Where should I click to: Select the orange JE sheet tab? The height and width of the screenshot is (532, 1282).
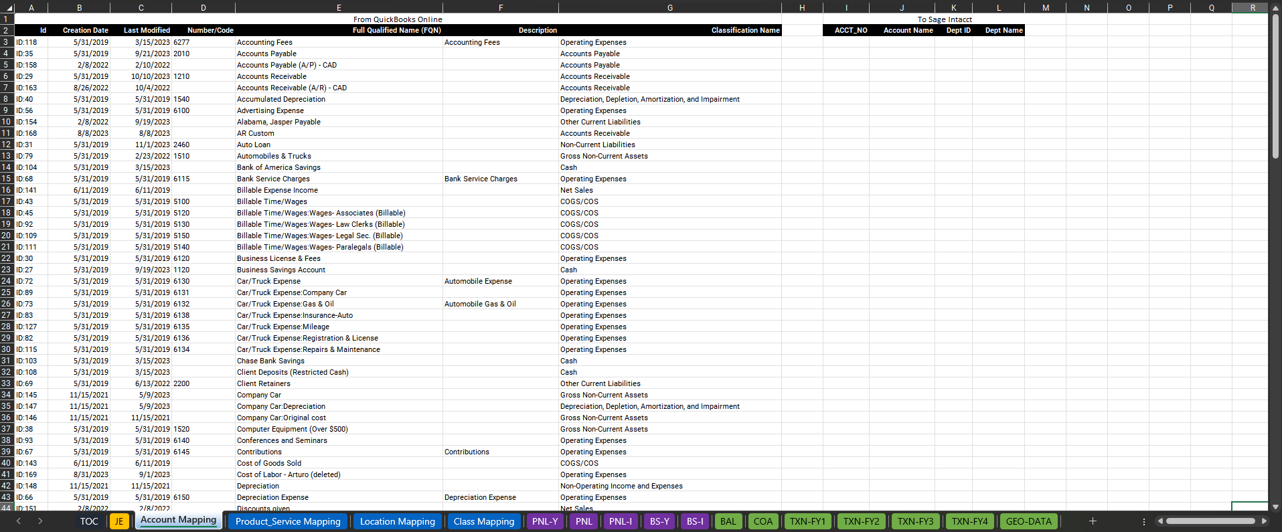(119, 521)
